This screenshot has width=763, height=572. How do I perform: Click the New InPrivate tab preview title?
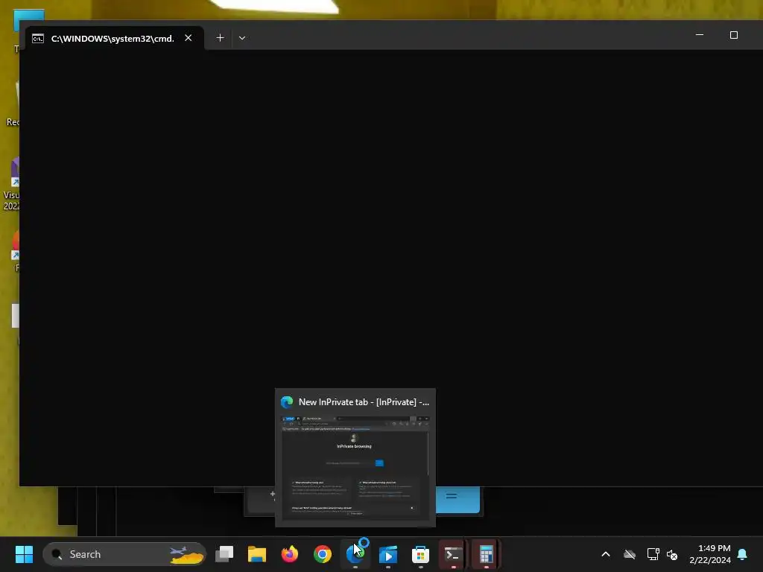point(364,401)
